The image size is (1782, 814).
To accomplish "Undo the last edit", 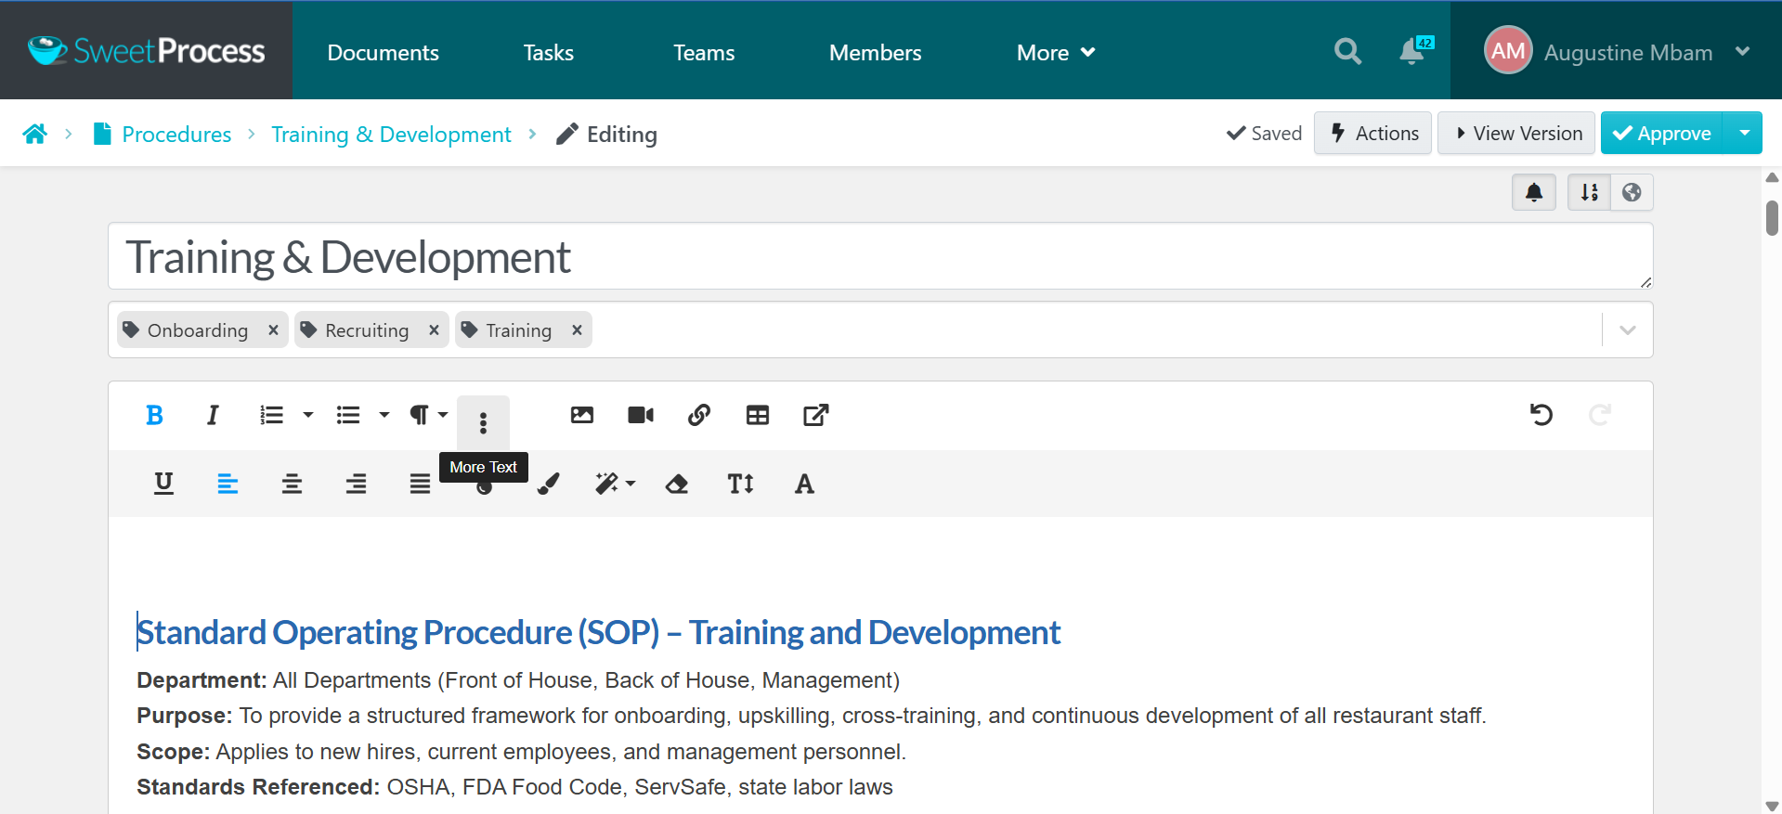I will [1541, 415].
